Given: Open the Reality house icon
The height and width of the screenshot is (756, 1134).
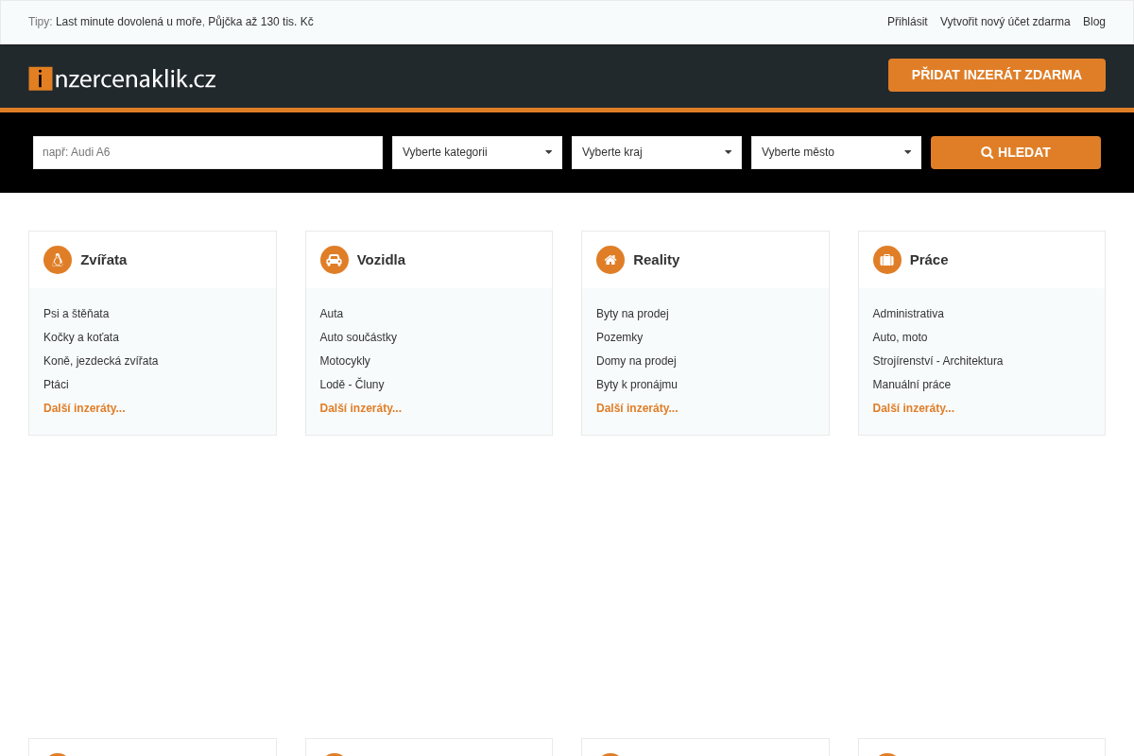Looking at the screenshot, I should pos(610,260).
